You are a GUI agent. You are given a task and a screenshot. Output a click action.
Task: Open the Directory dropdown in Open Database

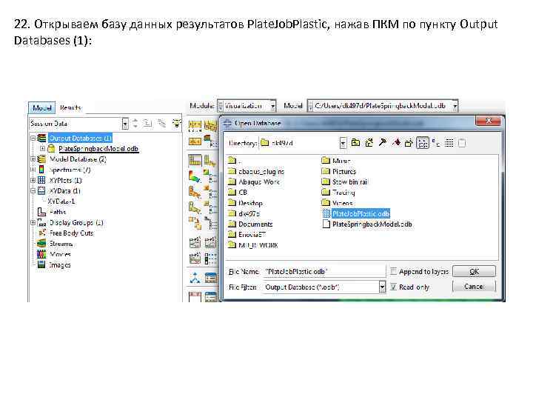[x=343, y=143]
